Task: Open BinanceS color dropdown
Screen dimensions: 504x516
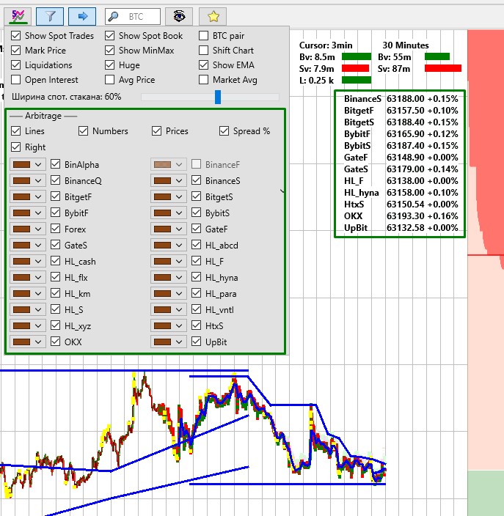Action: [179, 180]
